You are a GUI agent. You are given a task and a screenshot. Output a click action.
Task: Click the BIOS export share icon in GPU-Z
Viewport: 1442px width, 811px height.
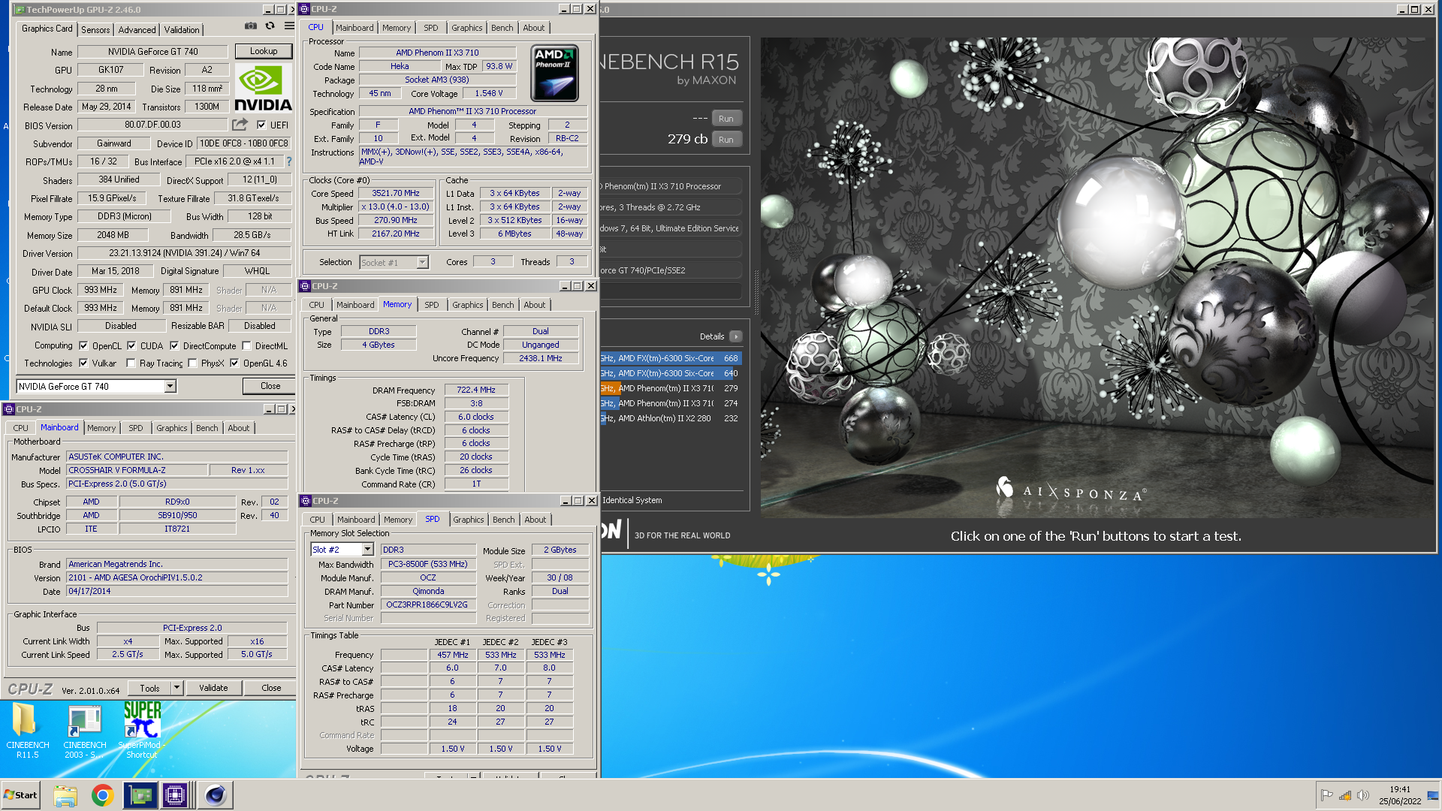tap(240, 125)
